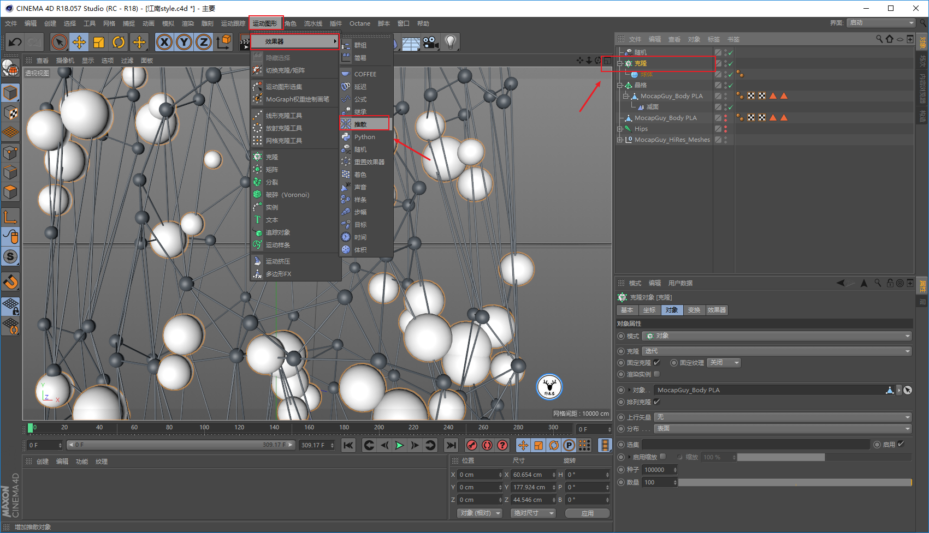
Task: Open the 绝对尺寸 dropdown
Action: 533,513
